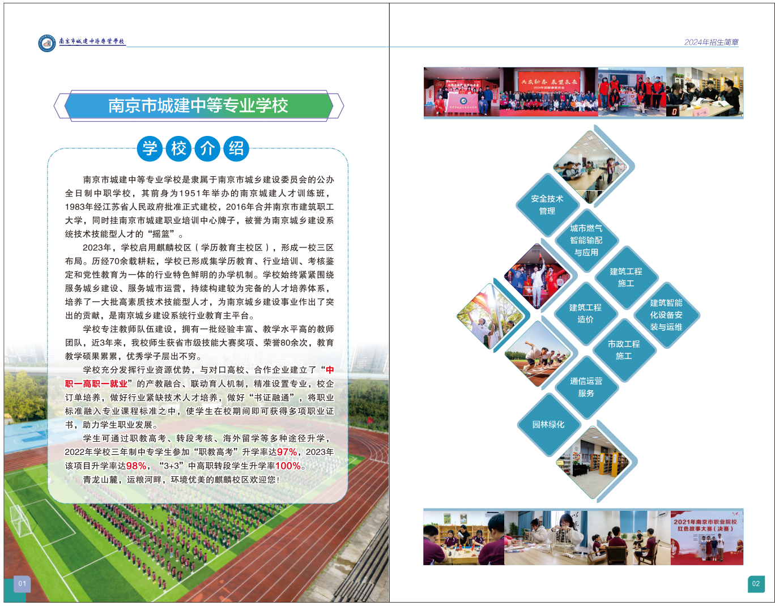Open the library bookshelves diamond photo
Image resolution: width=775 pixels, height=606 pixels.
point(593,462)
